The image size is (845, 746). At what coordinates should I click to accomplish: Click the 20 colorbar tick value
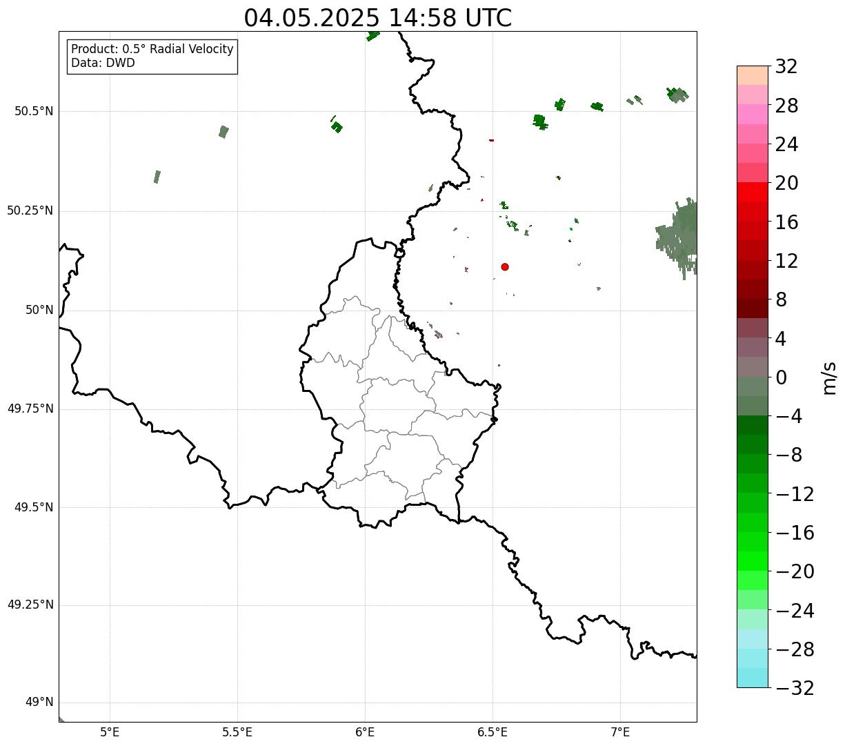pyautogui.click(x=786, y=184)
